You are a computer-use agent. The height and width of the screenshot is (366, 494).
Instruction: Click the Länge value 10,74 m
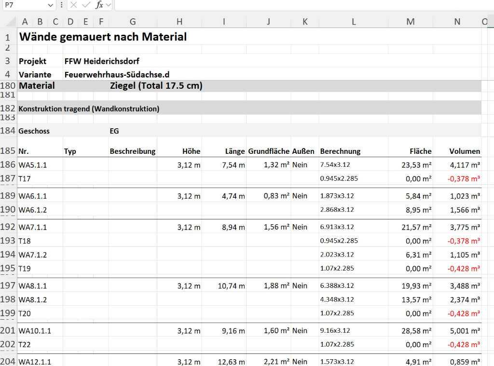231,286
